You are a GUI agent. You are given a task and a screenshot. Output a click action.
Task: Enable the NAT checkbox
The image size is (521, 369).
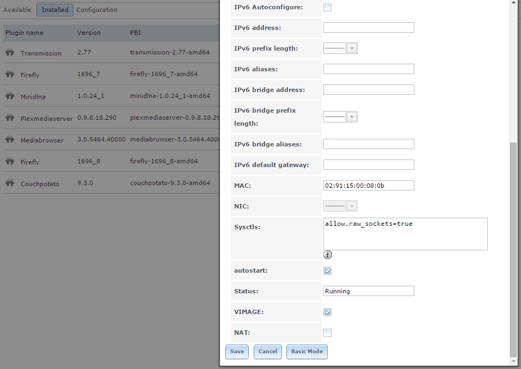[x=327, y=333]
